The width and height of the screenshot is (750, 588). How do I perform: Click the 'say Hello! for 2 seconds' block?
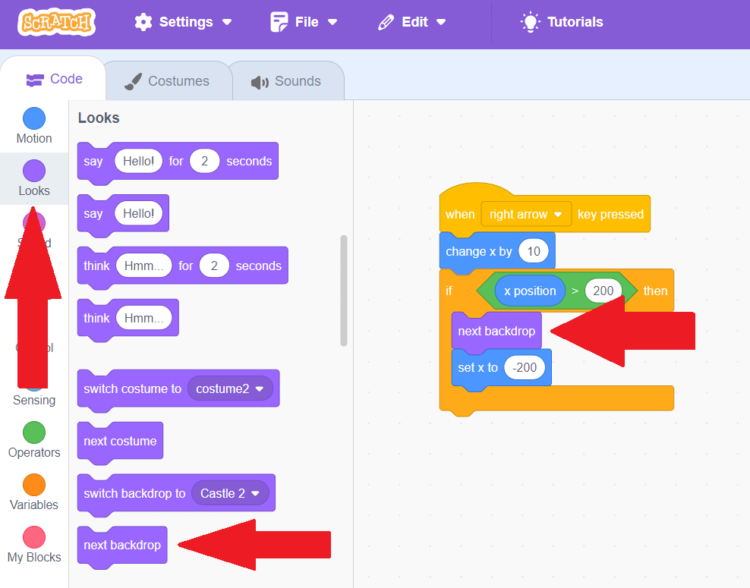pyautogui.click(x=178, y=162)
